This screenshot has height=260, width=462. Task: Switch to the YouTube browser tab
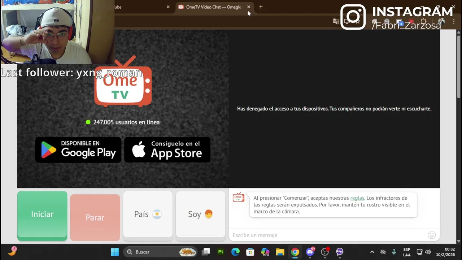coord(141,7)
